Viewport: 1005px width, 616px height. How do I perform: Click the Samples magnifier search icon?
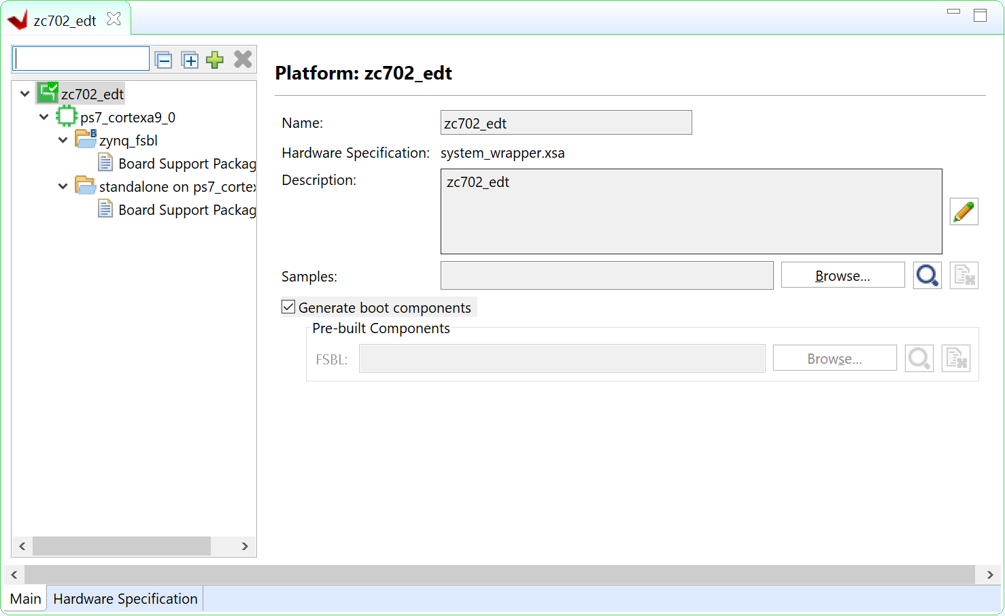(x=927, y=275)
